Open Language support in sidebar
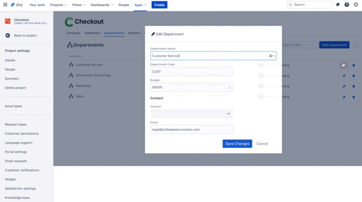 18,143
